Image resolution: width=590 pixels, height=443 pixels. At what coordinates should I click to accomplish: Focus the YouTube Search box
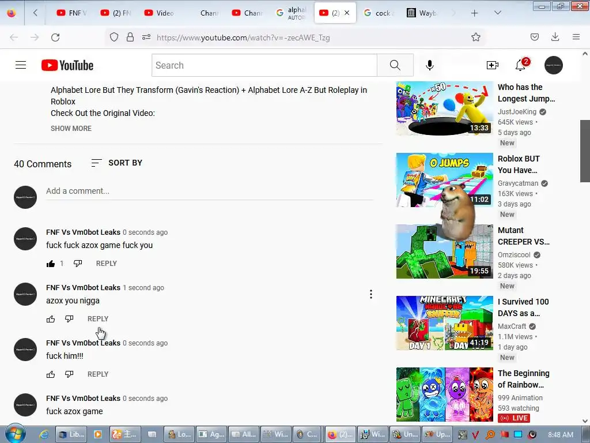click(x=264, y=65)
